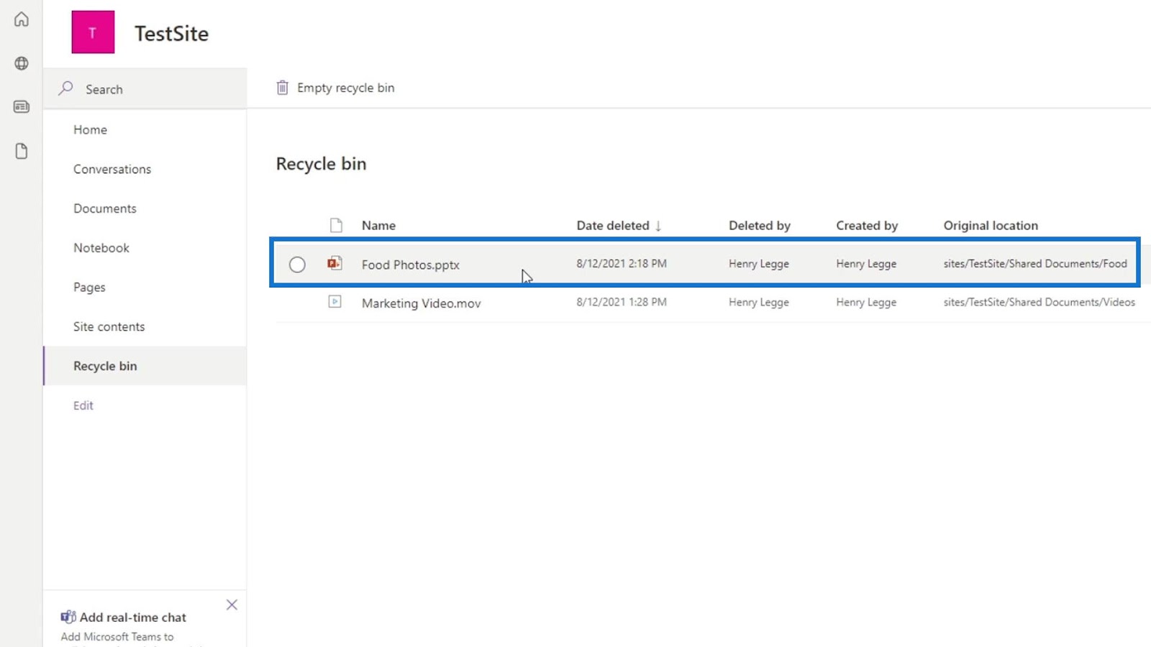1151x647 pixels.
Task: Click the file type column header icon
Action: 336,226
